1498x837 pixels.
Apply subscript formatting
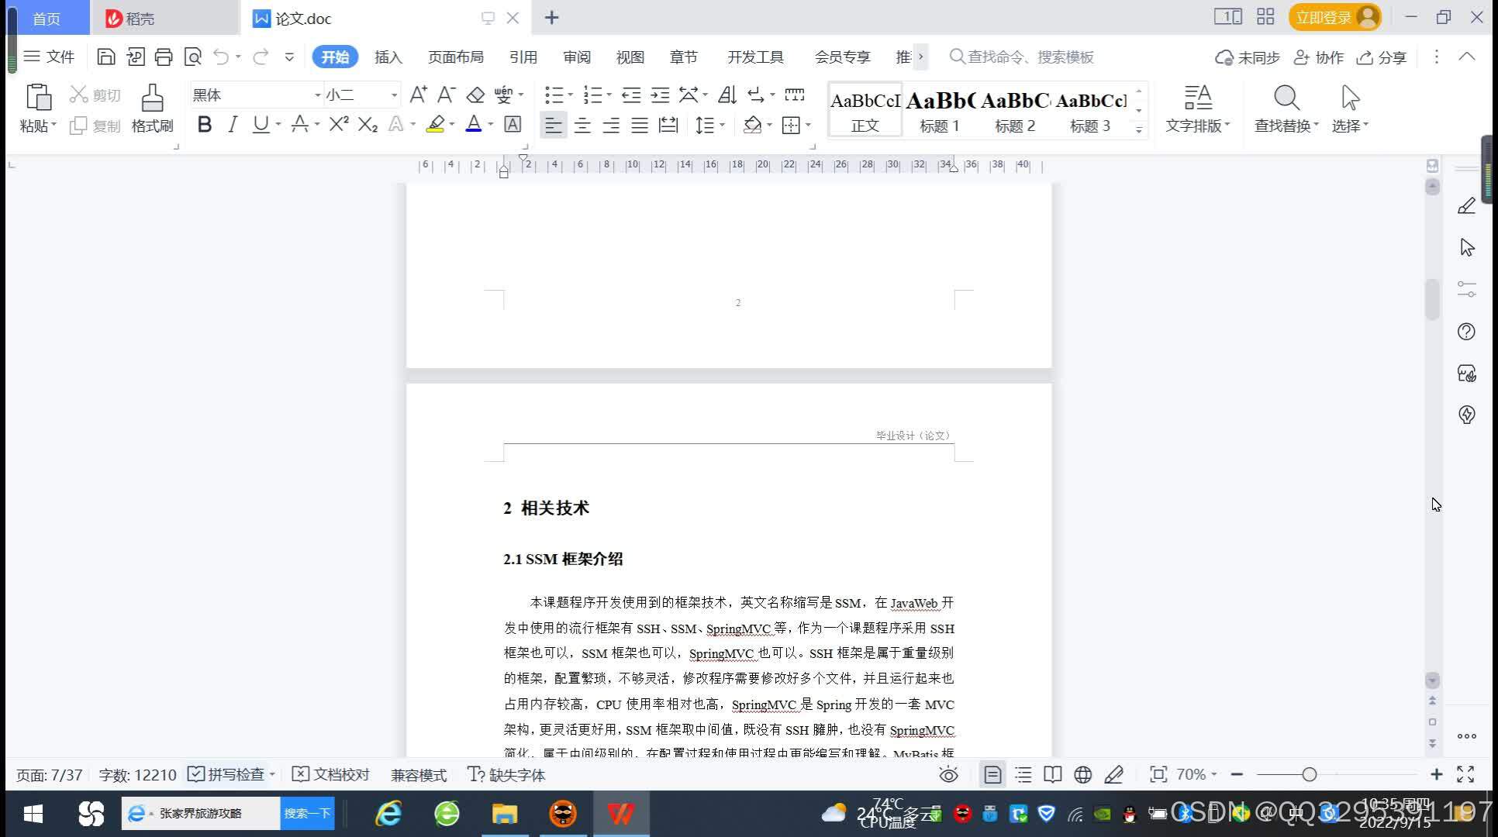tap(368, 124)
